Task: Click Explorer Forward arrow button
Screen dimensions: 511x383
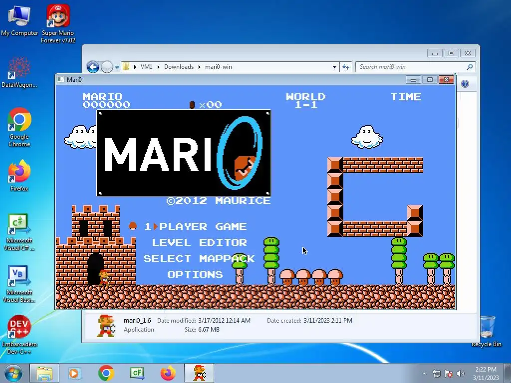Action: tap(107, 67)
